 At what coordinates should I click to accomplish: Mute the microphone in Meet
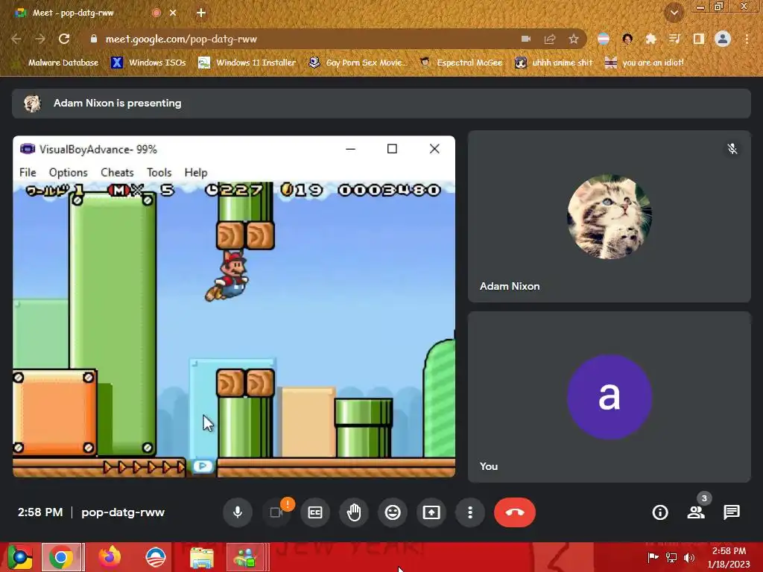(x=238, y=512)
